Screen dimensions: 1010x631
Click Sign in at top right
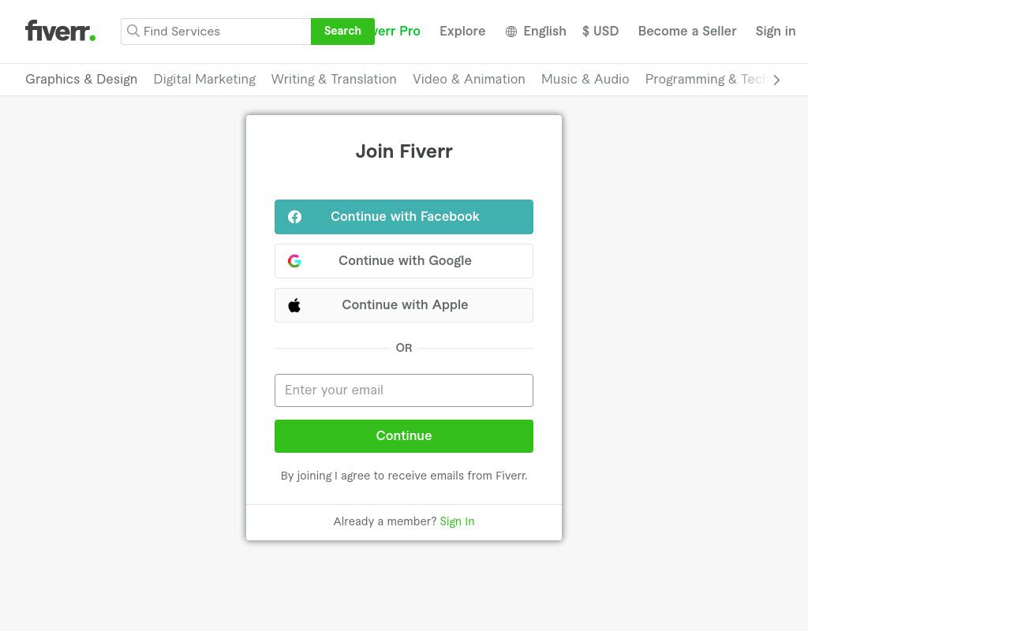(x=776, y=32)
